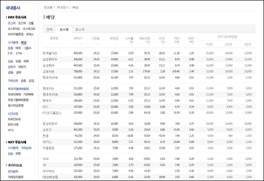Open 시가총액 under KRX 주요시세

(x=13, y=43)
